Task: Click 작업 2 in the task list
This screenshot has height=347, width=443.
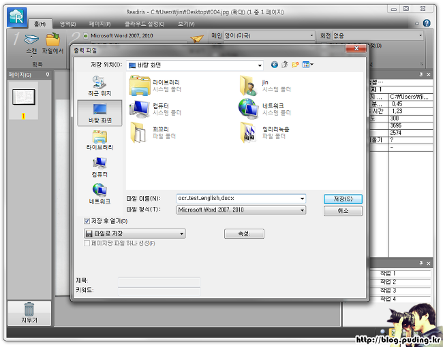Action: (388, 282)
